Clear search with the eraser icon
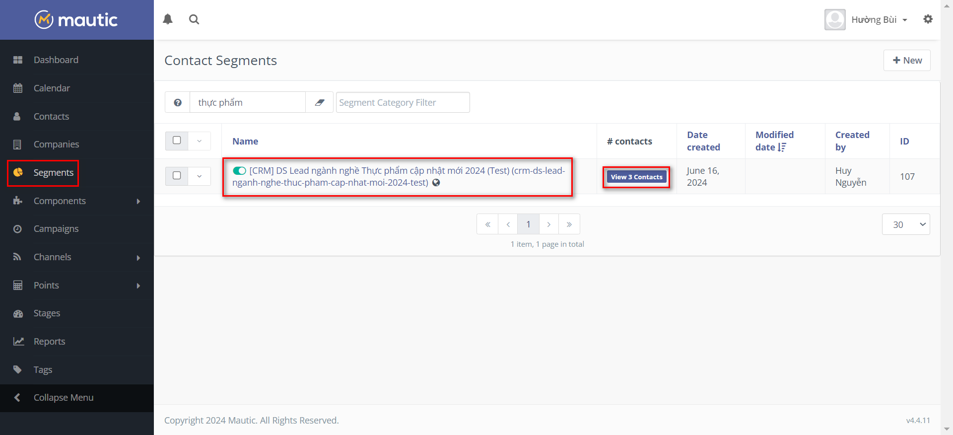This screenshot has width=953, height=435. click(x=319, y=102)
